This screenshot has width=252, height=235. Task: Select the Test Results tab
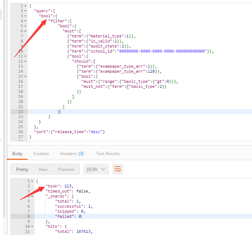pos(108,154)
